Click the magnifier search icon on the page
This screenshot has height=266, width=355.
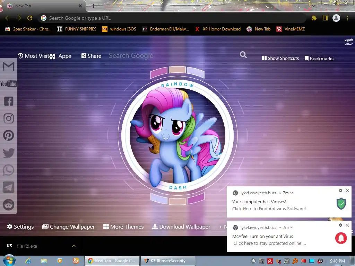click(243, 55)
